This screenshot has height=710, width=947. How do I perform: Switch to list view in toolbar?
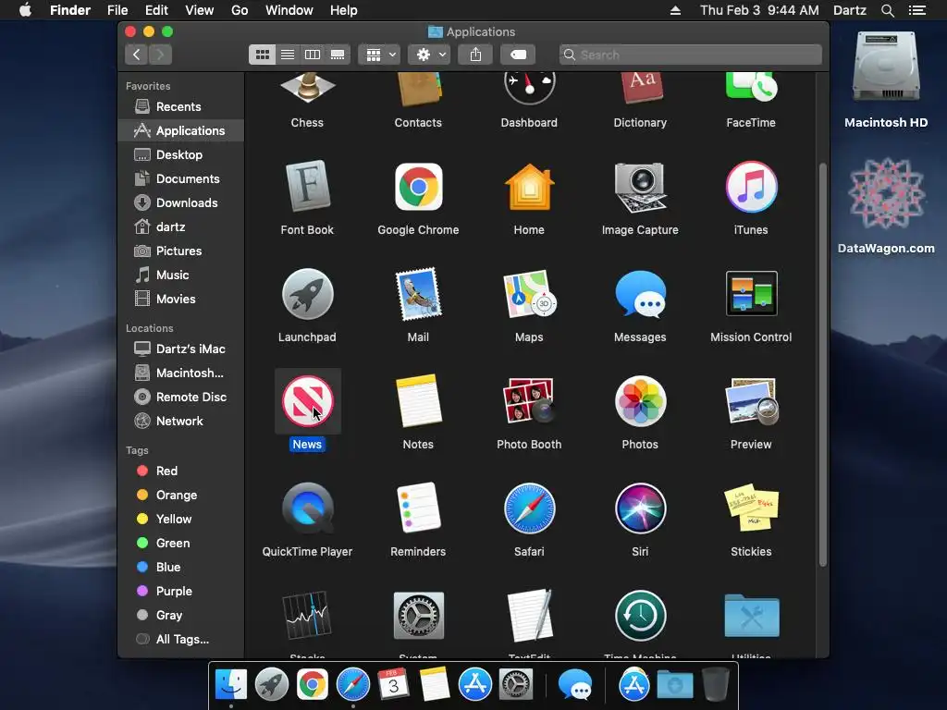(x=288, y=55)
